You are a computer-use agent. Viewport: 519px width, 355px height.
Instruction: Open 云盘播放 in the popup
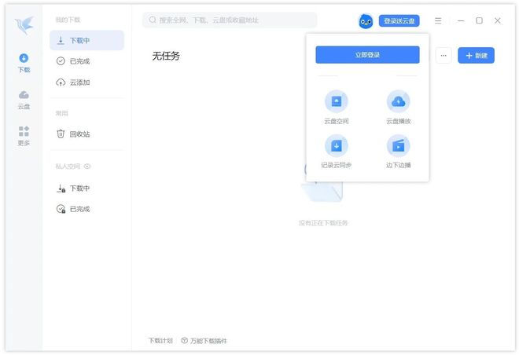click(398, 107)
